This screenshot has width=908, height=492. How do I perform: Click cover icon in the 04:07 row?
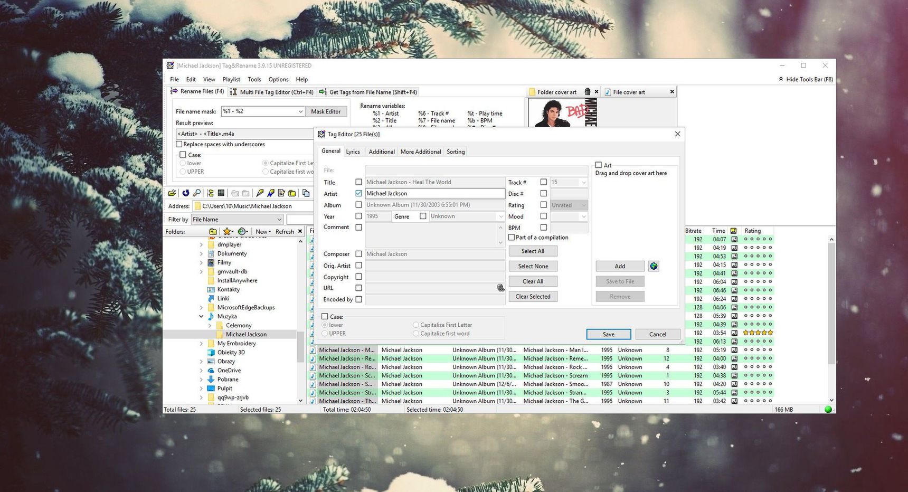[734, 239]
